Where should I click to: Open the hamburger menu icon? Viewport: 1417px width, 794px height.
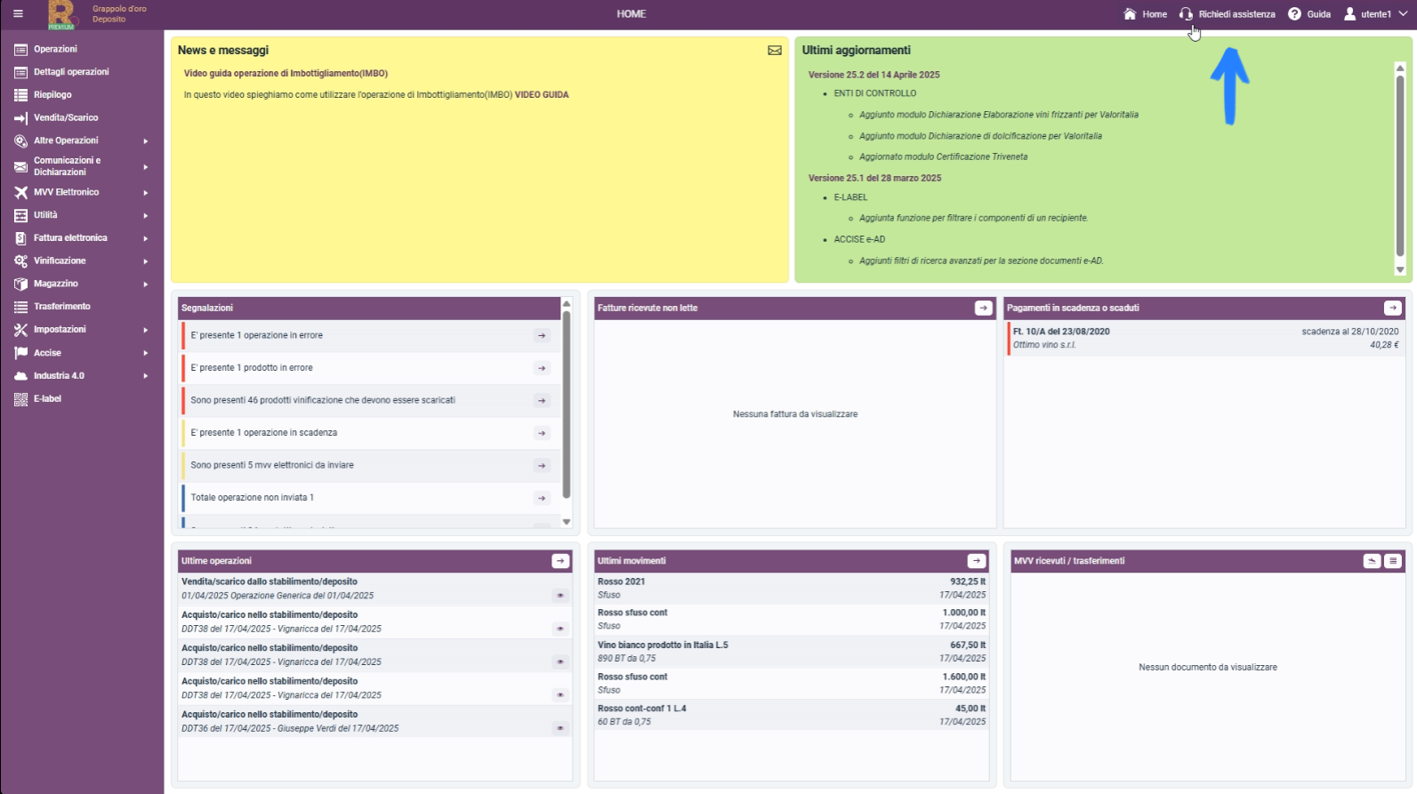tap(18, 13)
